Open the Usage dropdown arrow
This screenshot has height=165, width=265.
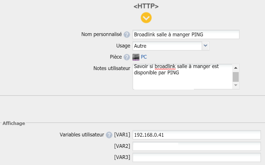[x=206, y=46]
